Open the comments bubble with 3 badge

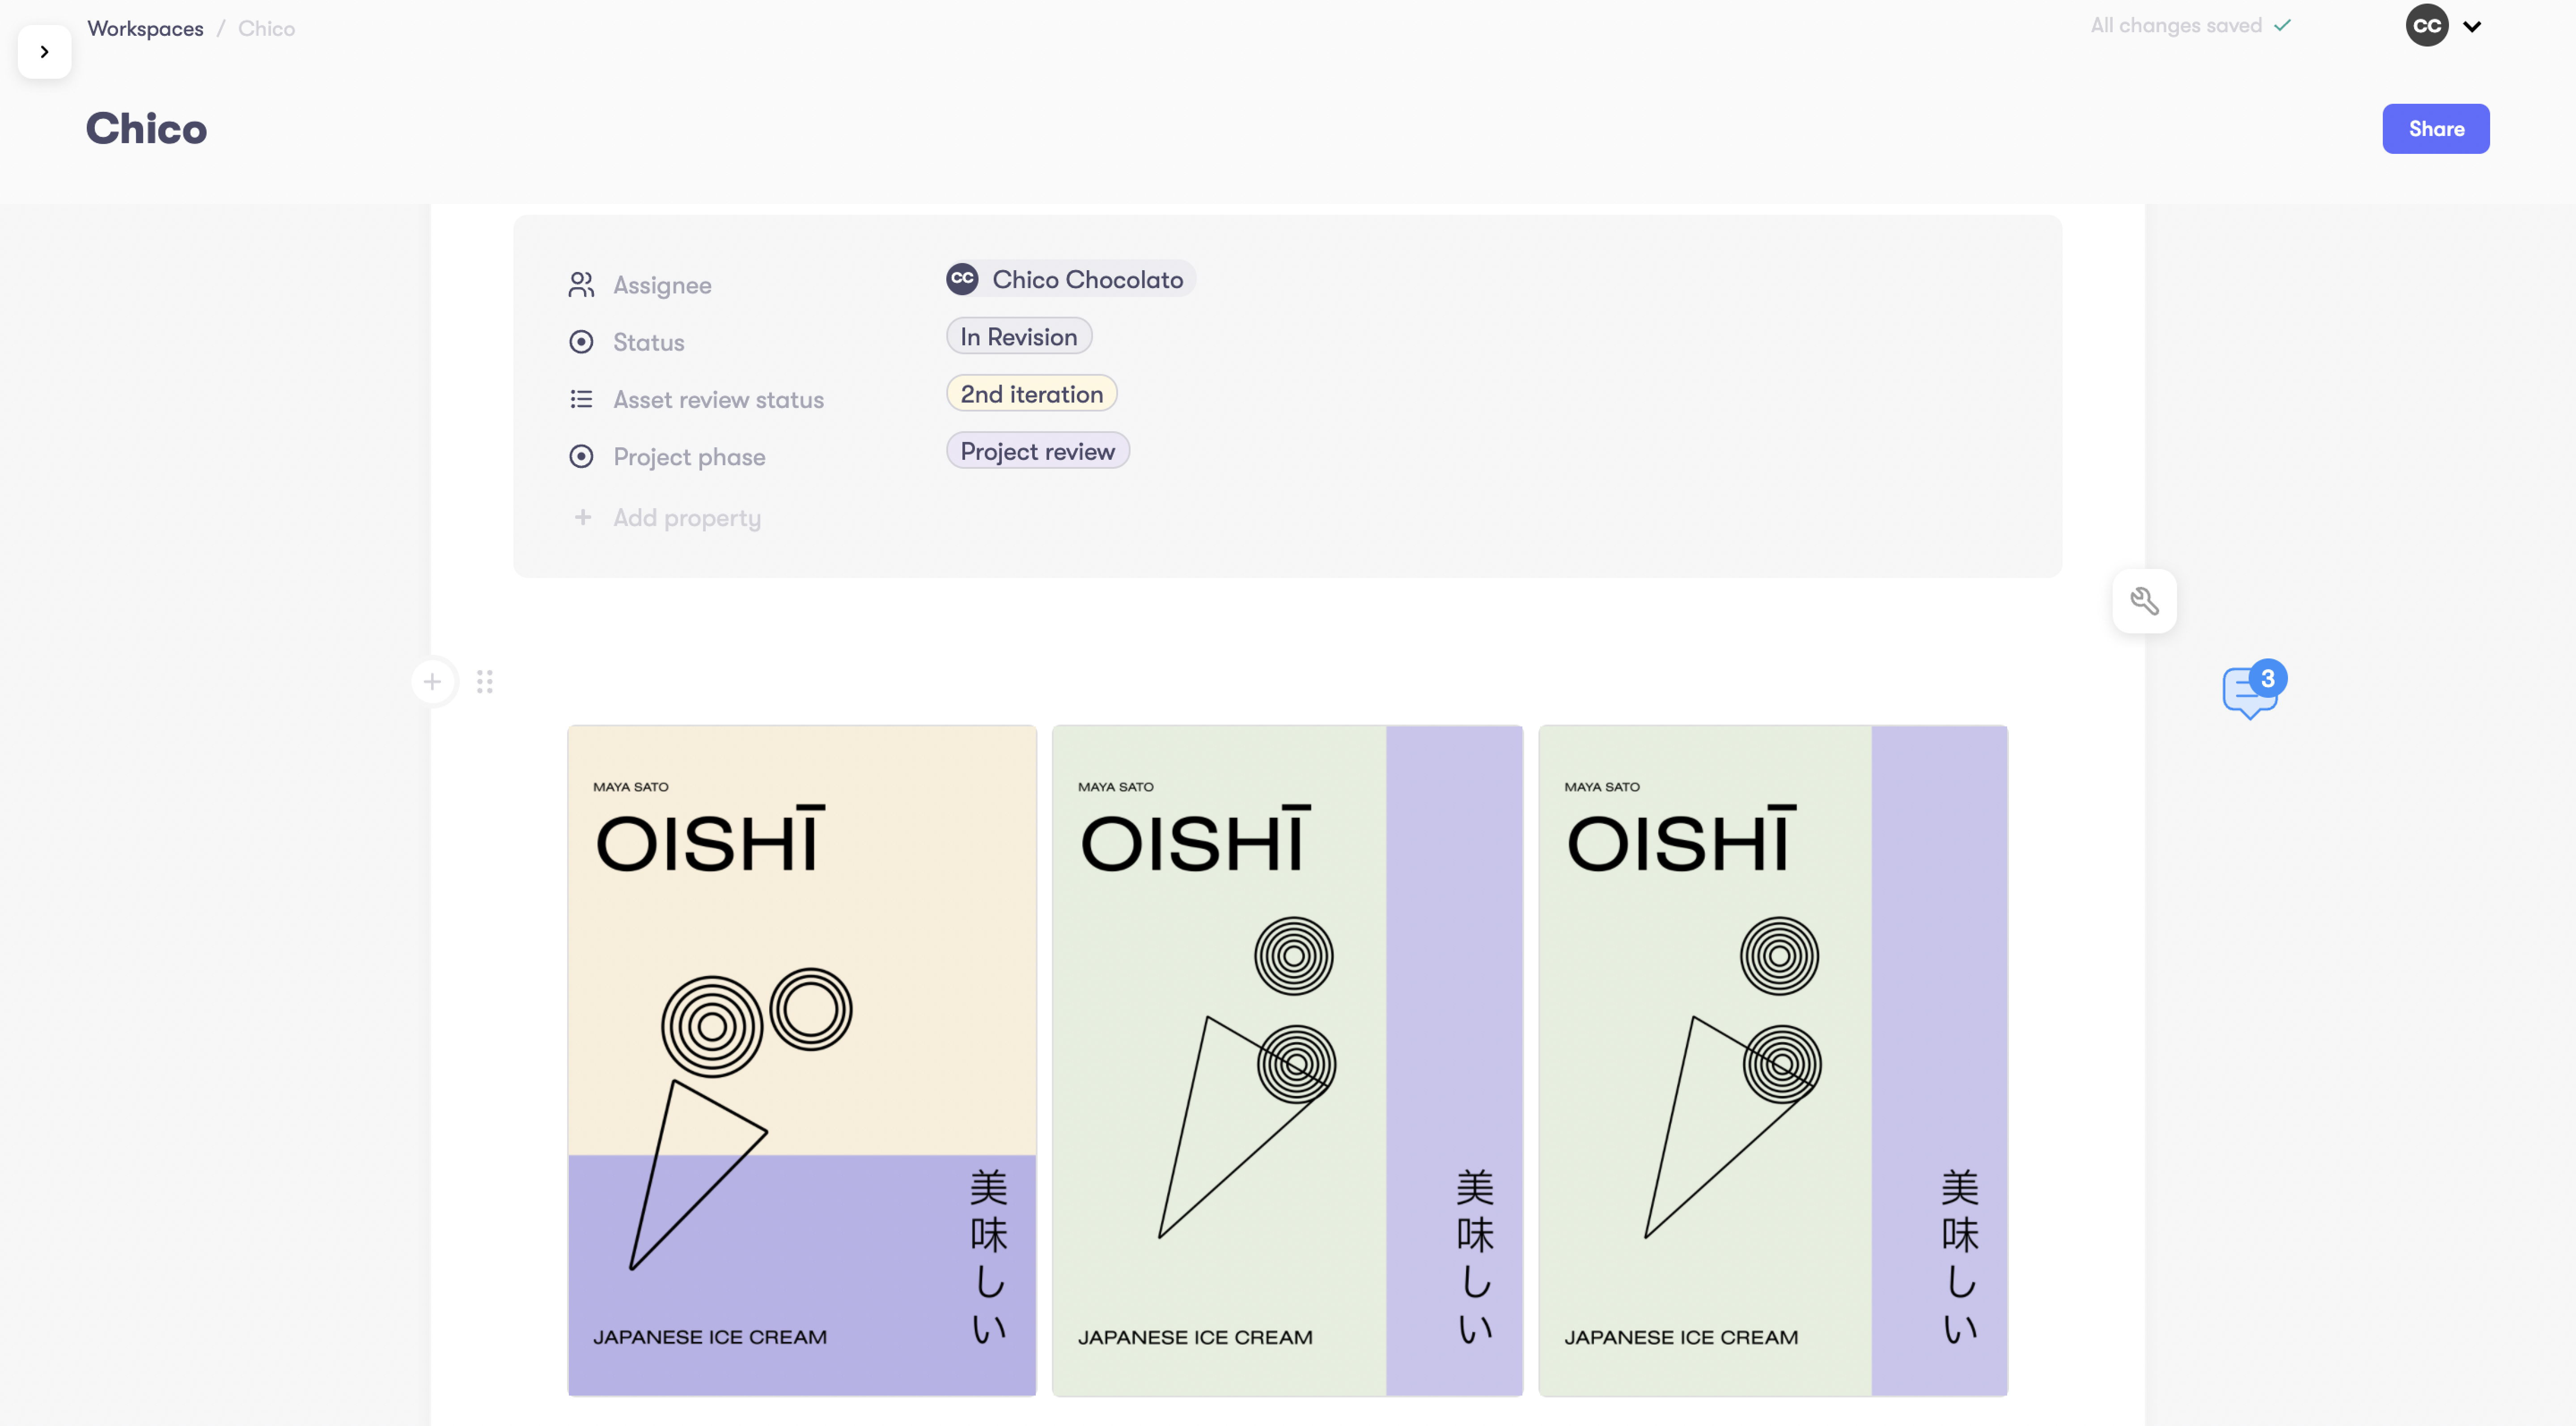[2251, 690]
